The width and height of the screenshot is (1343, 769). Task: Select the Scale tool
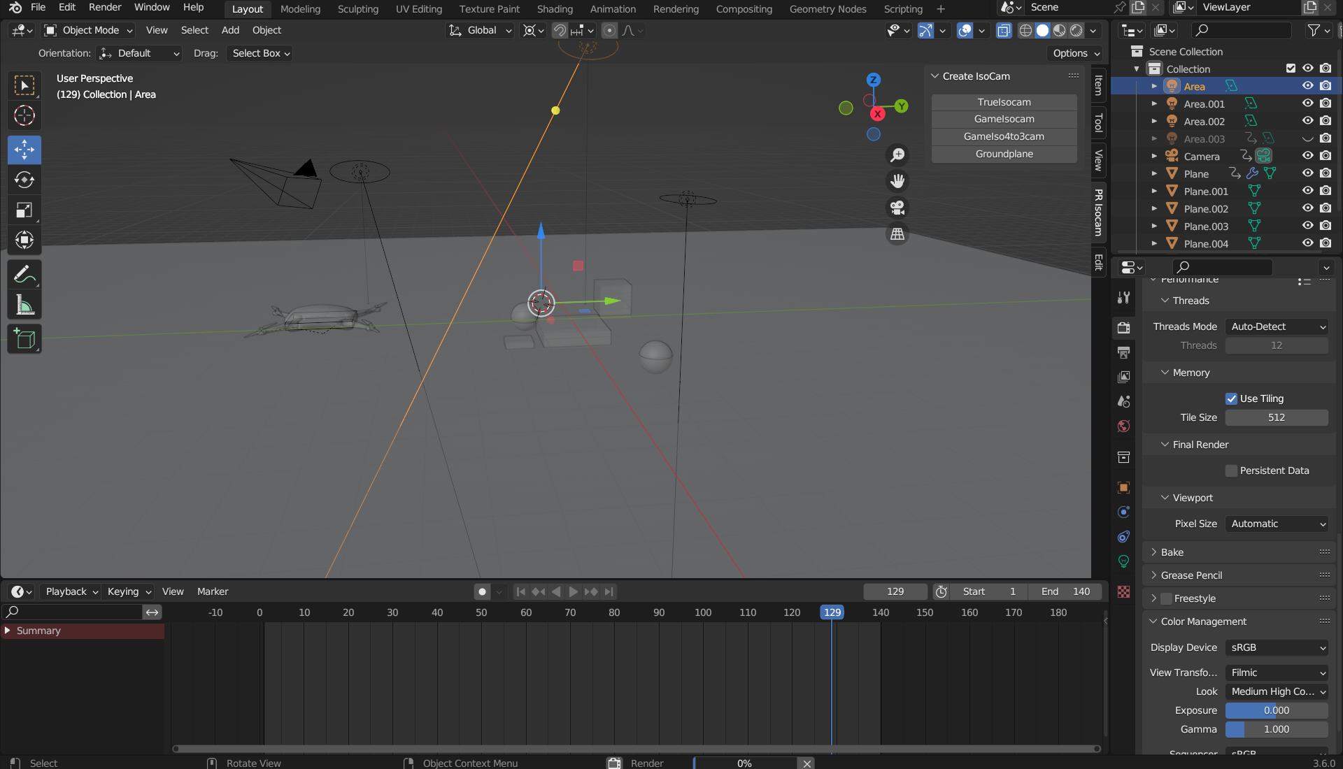point(24,210)
